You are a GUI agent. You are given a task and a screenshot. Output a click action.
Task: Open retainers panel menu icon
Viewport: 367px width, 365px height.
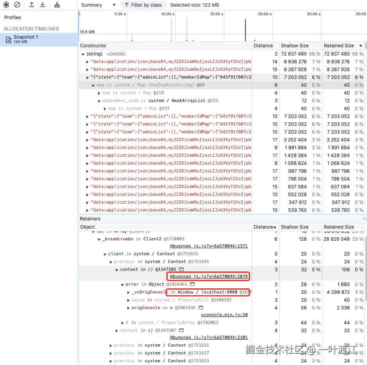pyautogui.click(x=364, y=218)
